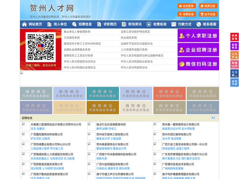Viewport: 239px width, 179px height.
Task: Open company 广西悦城置业有限公司钟山分公司
Action: tap(50, 144)
